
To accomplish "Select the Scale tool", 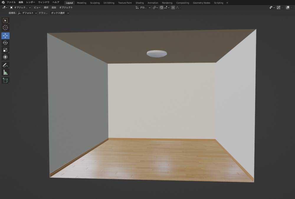I will tap(5, 50).
